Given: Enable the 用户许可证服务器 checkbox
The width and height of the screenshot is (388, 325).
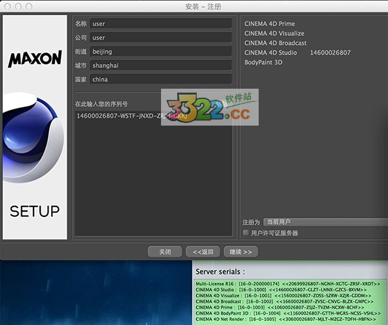Looking at the screenshot, I should [x=246, y=232].
